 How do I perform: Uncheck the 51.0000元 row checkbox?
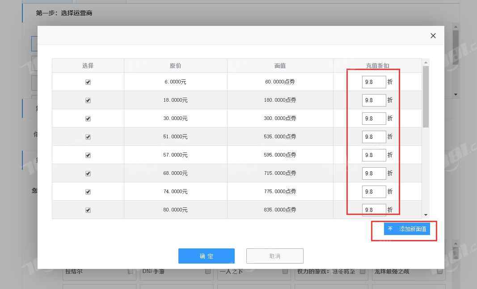tap(88, 137)
